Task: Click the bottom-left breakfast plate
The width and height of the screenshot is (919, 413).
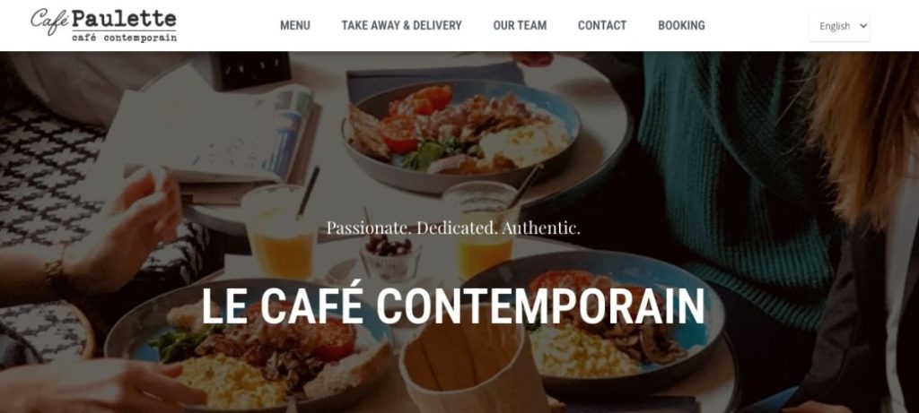Action: (x=249, y=347)
